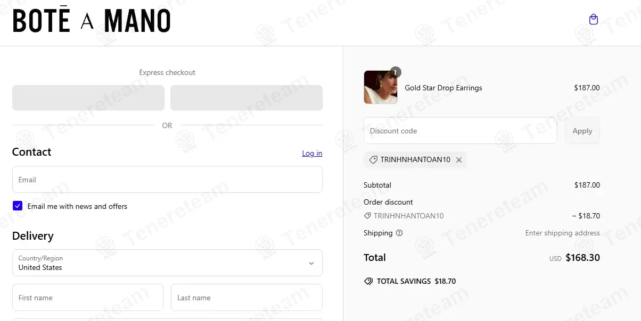
Task: Click the Order discount tag icon
Action: 367,216
